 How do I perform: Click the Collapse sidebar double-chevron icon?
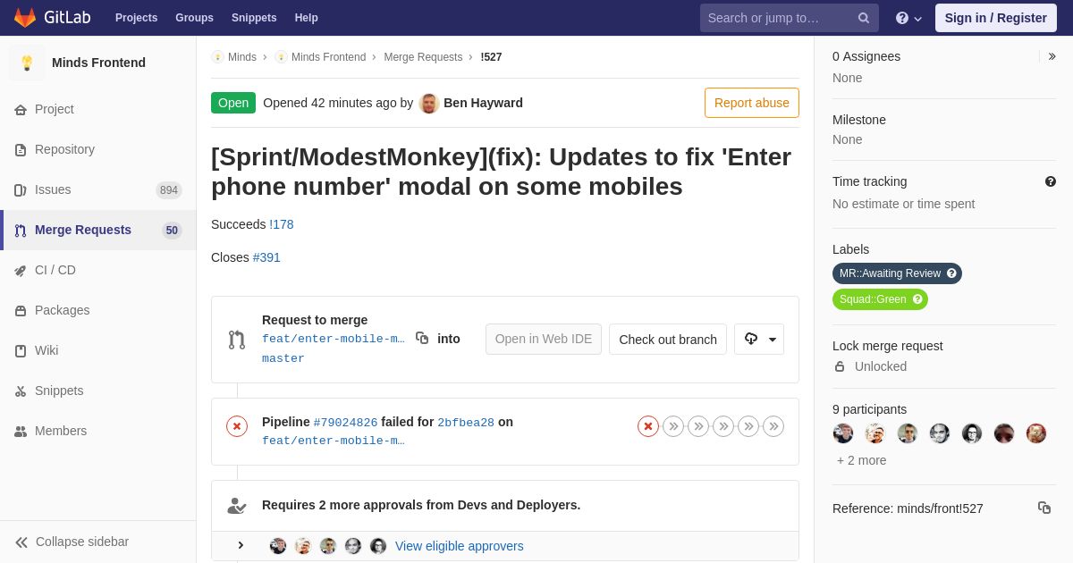coord(21,542)
